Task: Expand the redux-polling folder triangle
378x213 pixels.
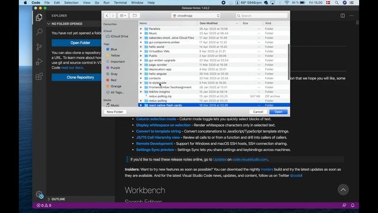Action: [141, 101]
